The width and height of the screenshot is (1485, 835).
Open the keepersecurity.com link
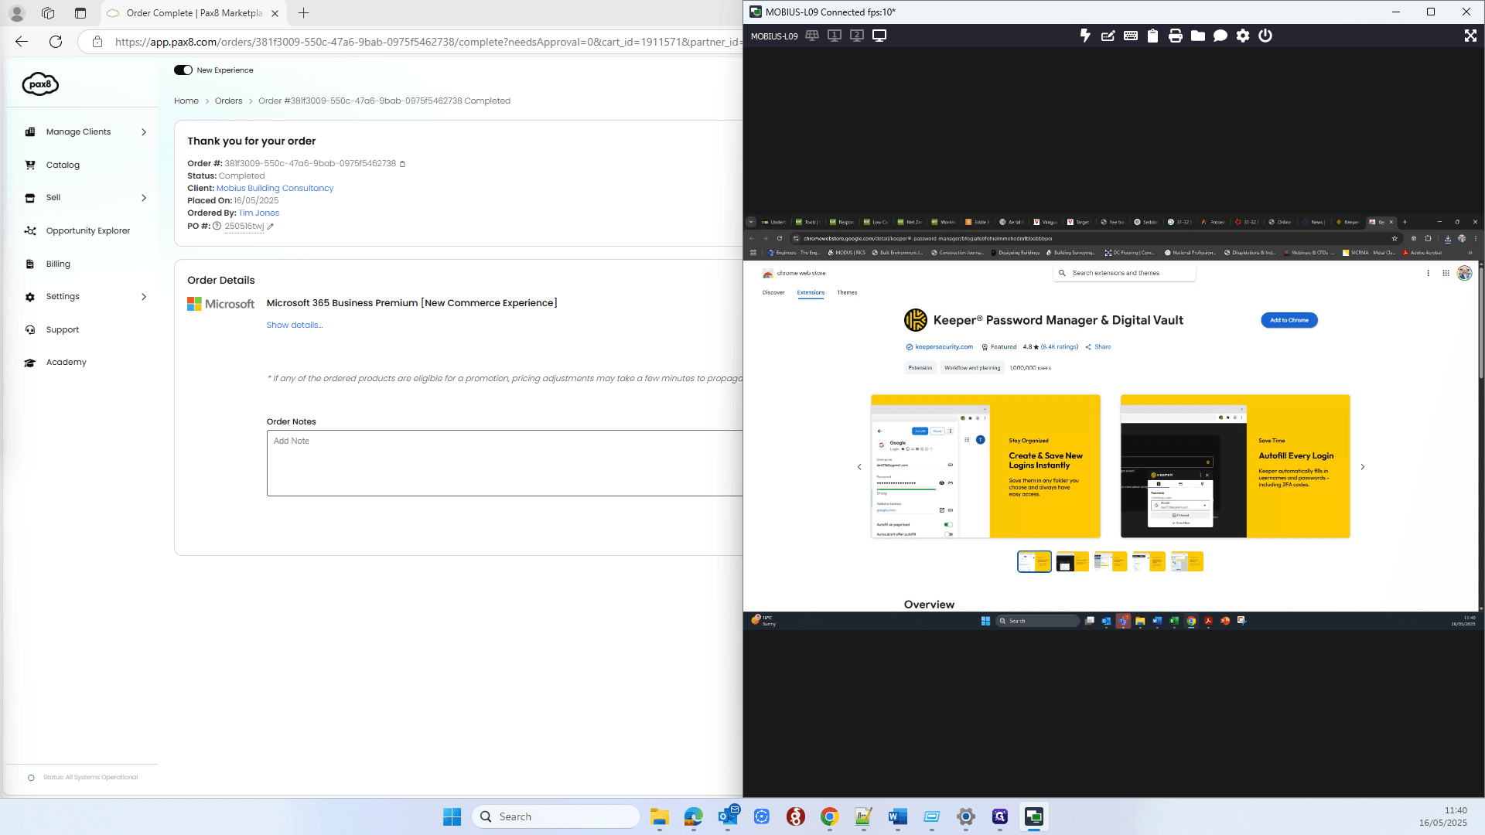tap(944, 347)
